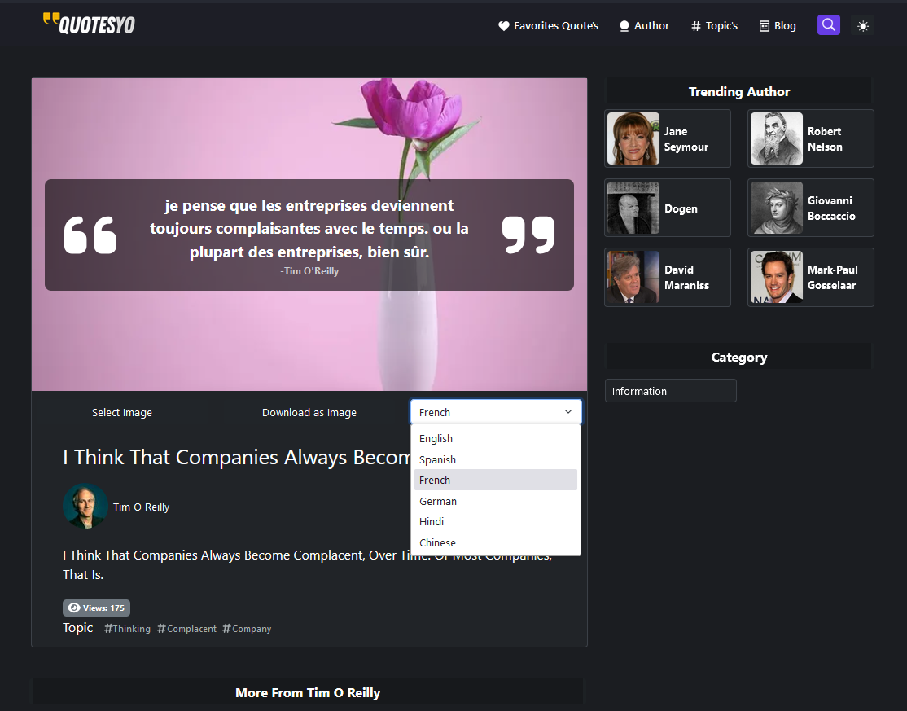Click Tim O Reilly's avatar photo
The height and width of the screenshot is (711, 907).
point(85,507)
